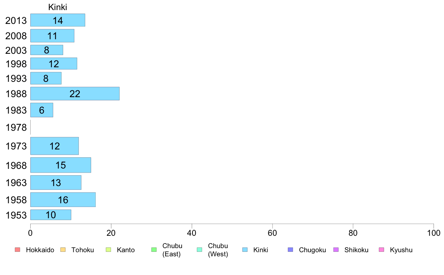
Task: Click the Hokkaido legend text label
Action: click(x=40, y=250)
